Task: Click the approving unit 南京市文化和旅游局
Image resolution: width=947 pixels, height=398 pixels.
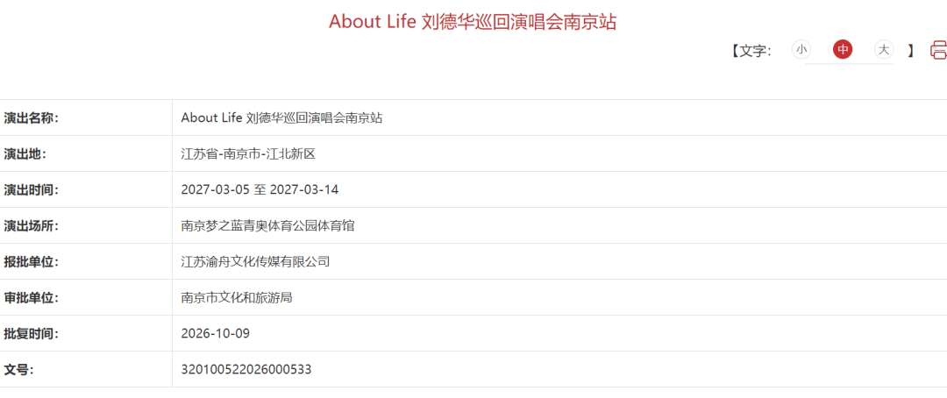Action: click(x=237, y=298)
